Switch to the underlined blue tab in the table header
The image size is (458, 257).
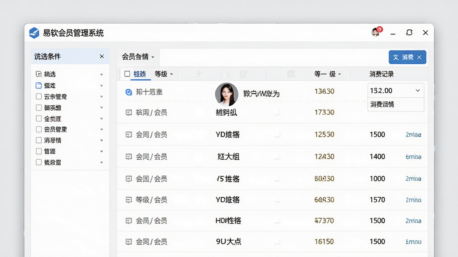coord(140,74)
